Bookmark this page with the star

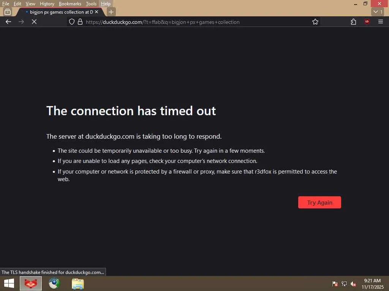(315, 22)
